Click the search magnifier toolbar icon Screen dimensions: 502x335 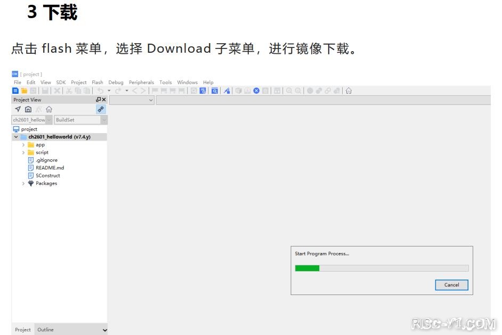tap(215, 91)
